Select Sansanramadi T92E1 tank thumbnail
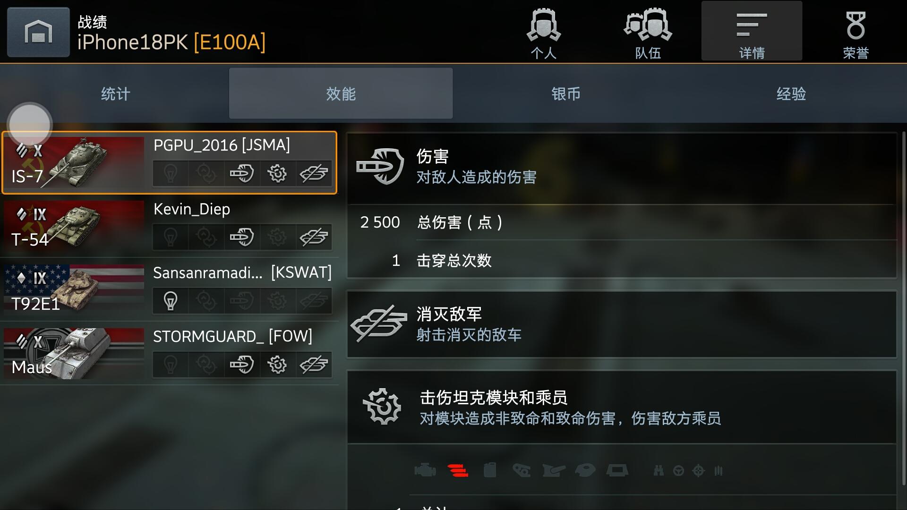 click(x=74, y=289)
